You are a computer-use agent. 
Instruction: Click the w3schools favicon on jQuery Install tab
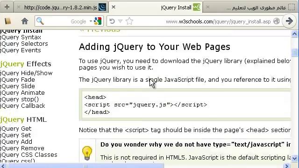tap(197, 7)
